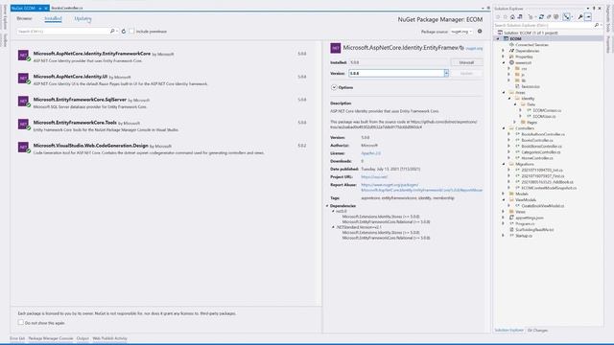
Task: Switch to the Git Changes tab
Action: coord(537,330)
